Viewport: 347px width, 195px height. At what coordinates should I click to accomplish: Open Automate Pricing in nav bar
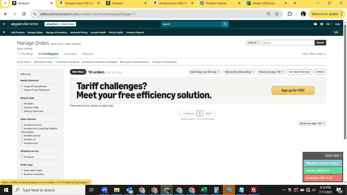click(79, 32)
